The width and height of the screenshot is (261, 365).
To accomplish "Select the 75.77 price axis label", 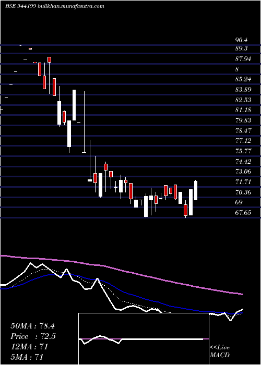I will click(243, 151).
